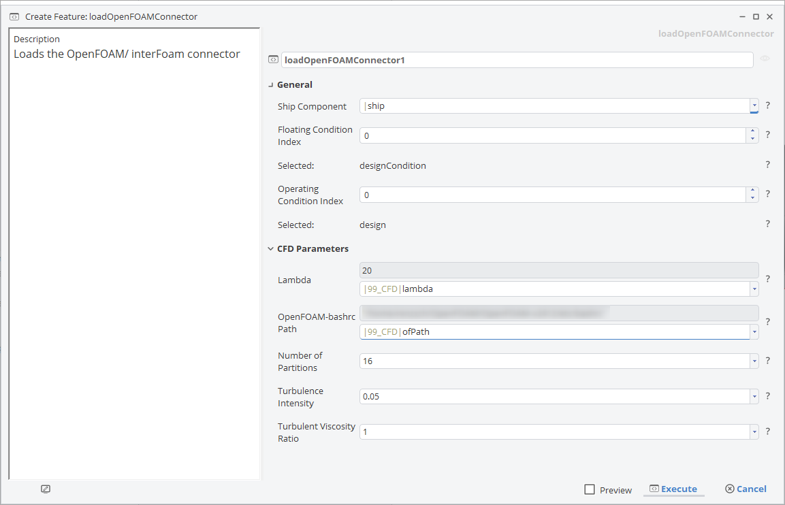785x505 pixels.
Task: Open help for Operating Condition Index
Action: (x=767, y=194)
